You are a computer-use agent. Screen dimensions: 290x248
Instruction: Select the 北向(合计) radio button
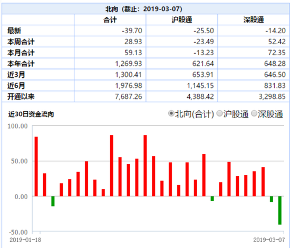point(171,114)
